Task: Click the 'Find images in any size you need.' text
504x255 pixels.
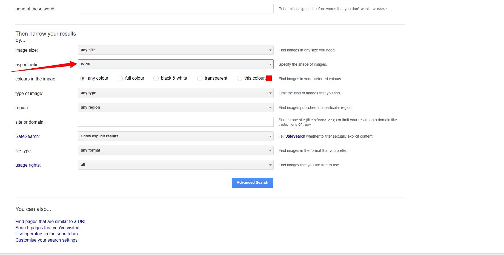Action: [307, 50]
